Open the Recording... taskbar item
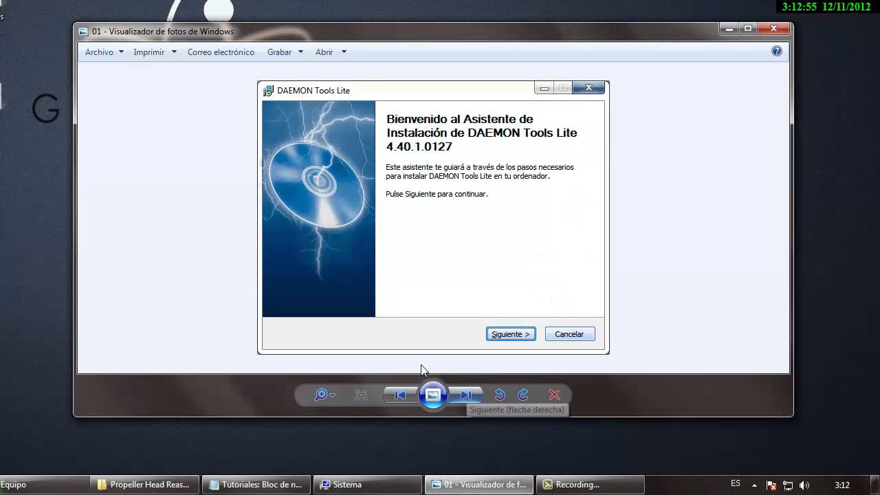The width and height of the screenshot is (880, 495). pyautogui.click(x=591, y=485)
